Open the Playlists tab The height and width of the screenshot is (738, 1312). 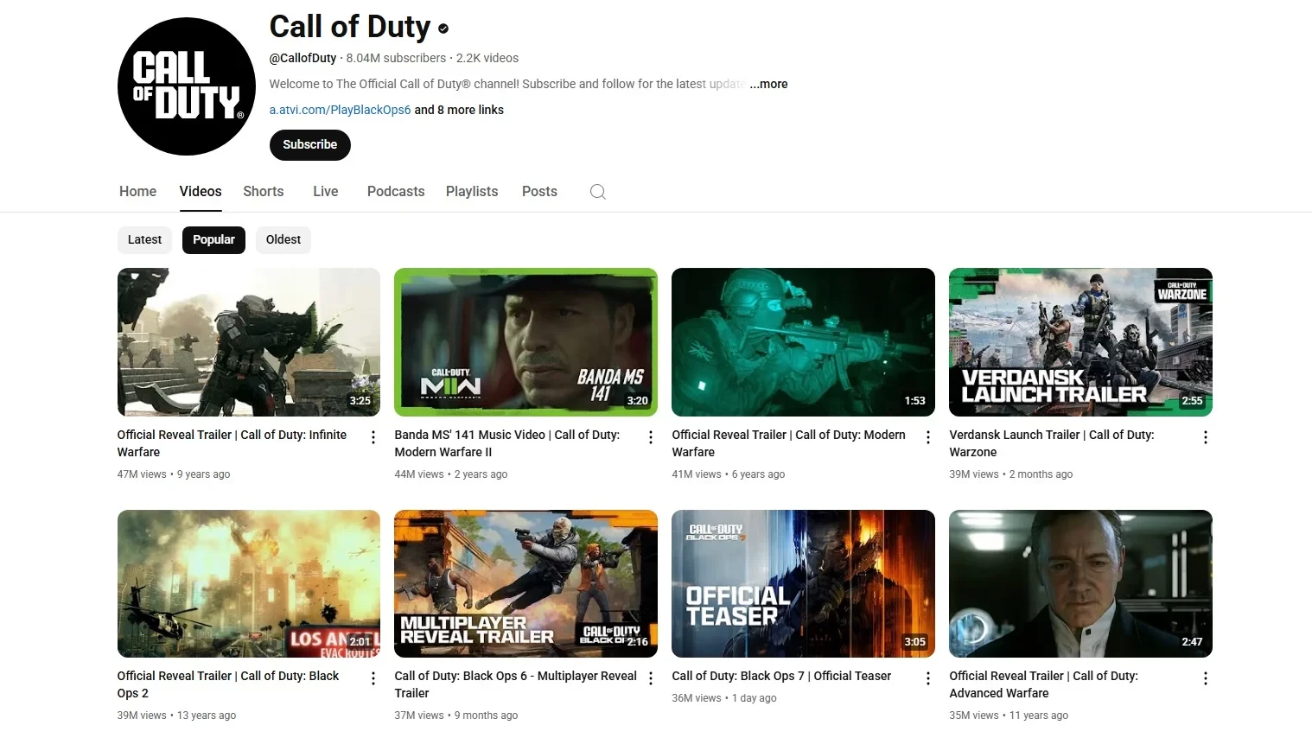tap(472, 192)
